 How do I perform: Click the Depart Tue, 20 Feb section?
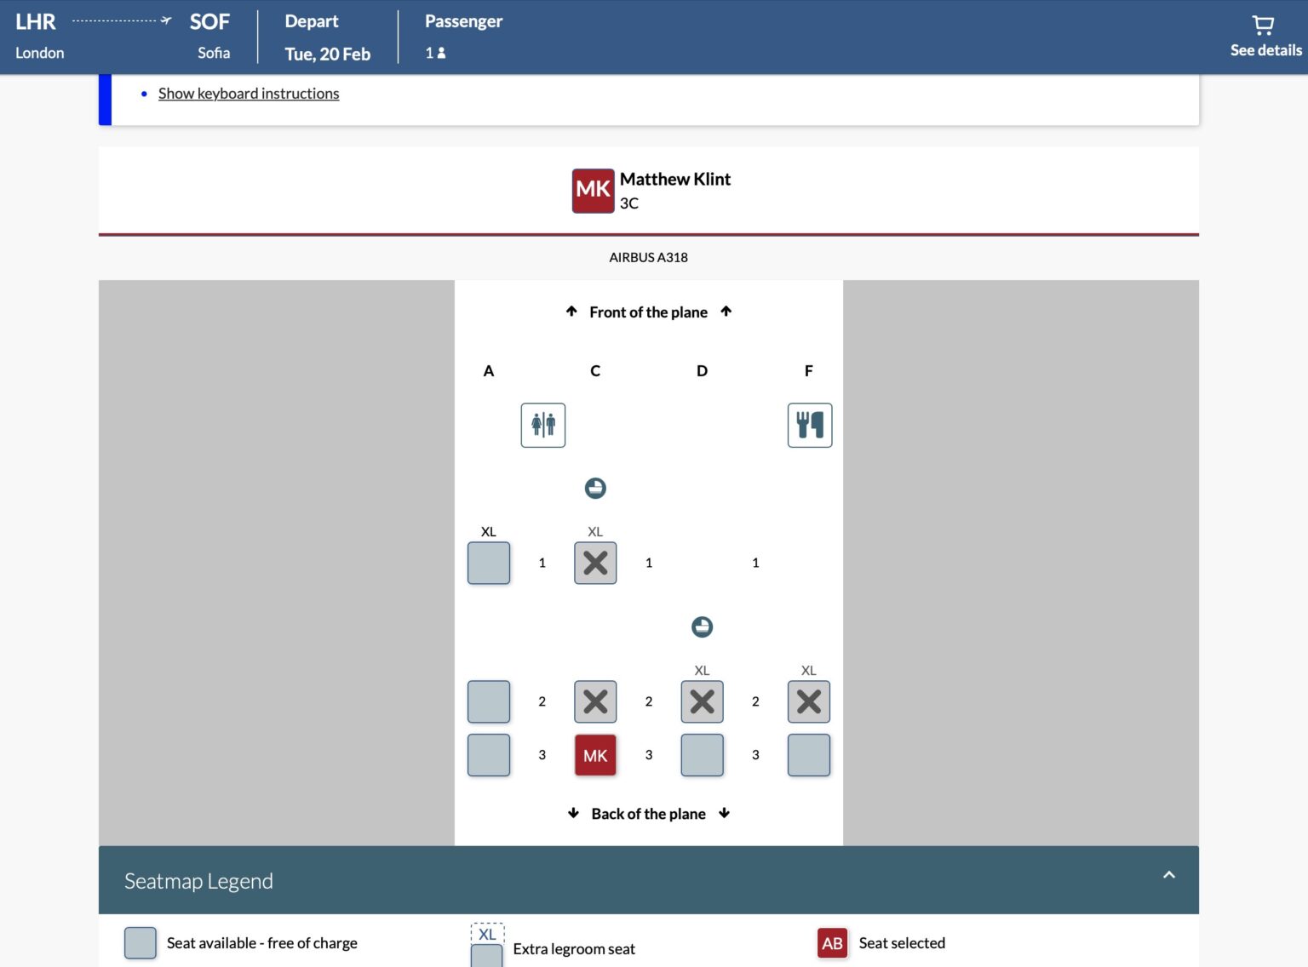[327, 37]
